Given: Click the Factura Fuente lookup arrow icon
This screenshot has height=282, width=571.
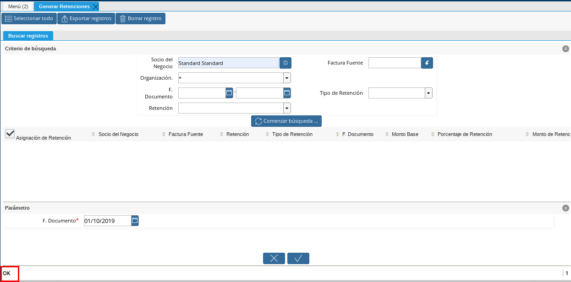Looking at the screenshot, I should tap(427, 63).
